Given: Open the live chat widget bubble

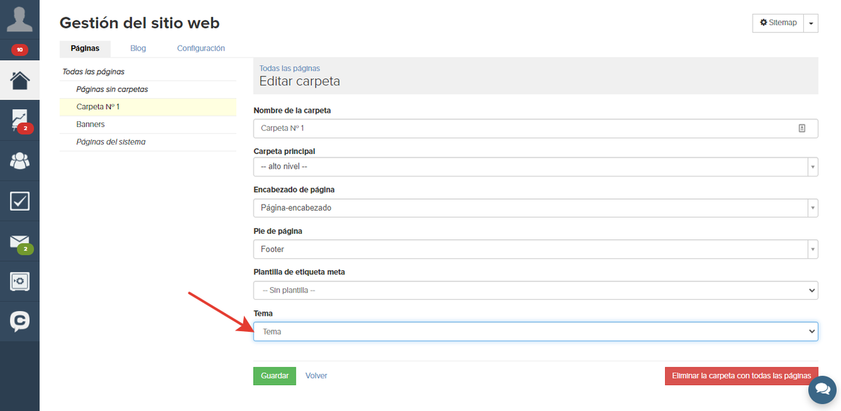Looking at the screenshot, I should [x=822, y=389].
